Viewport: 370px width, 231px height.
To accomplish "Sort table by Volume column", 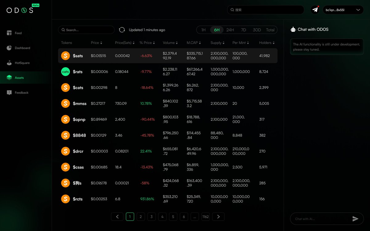I will point(171,43).
